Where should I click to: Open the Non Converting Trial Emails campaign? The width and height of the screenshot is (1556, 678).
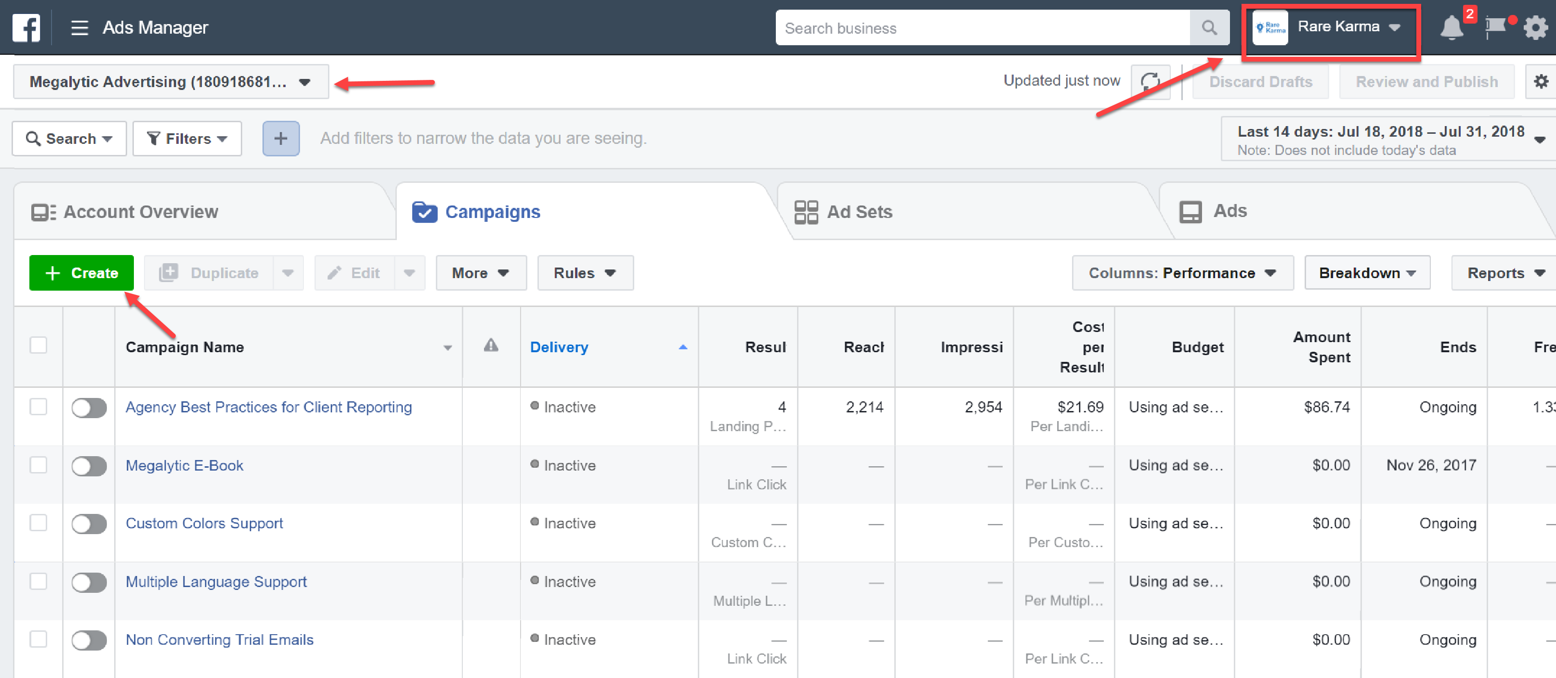point(219,640)
